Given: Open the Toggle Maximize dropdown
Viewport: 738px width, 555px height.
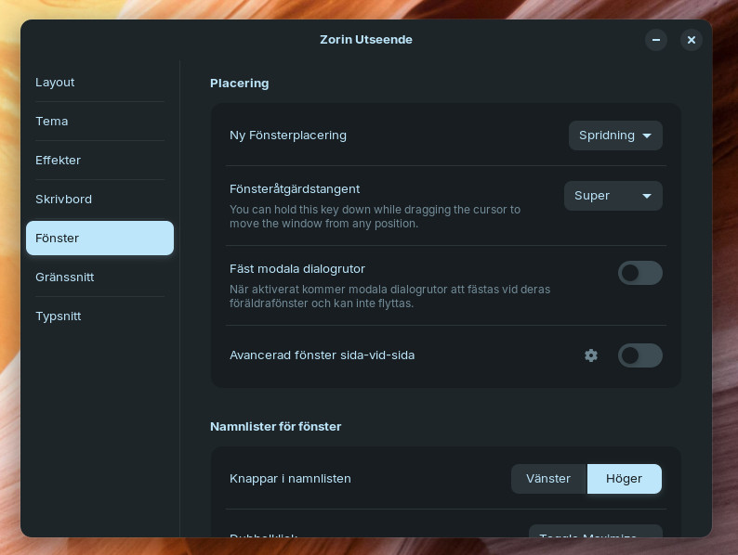Looking at the screenshot, I should click(595, 532).
